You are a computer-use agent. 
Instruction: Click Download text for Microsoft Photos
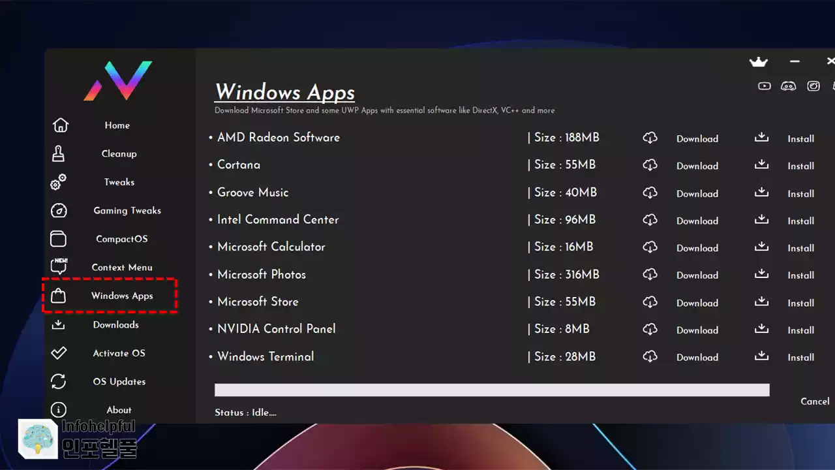(x=697, y=275)
